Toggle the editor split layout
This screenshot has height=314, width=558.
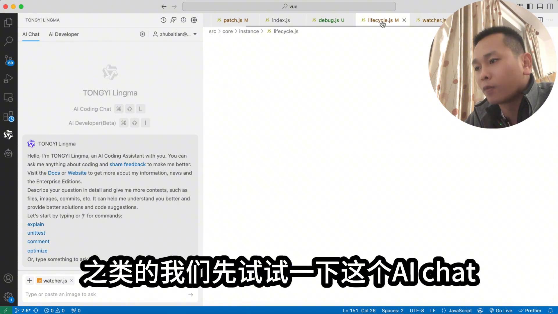point(540,20)
